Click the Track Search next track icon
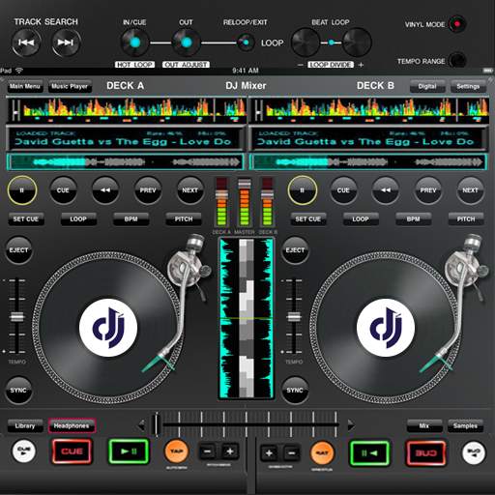The height and width of the screenshot is (495, 495). (x=66, y=43)
